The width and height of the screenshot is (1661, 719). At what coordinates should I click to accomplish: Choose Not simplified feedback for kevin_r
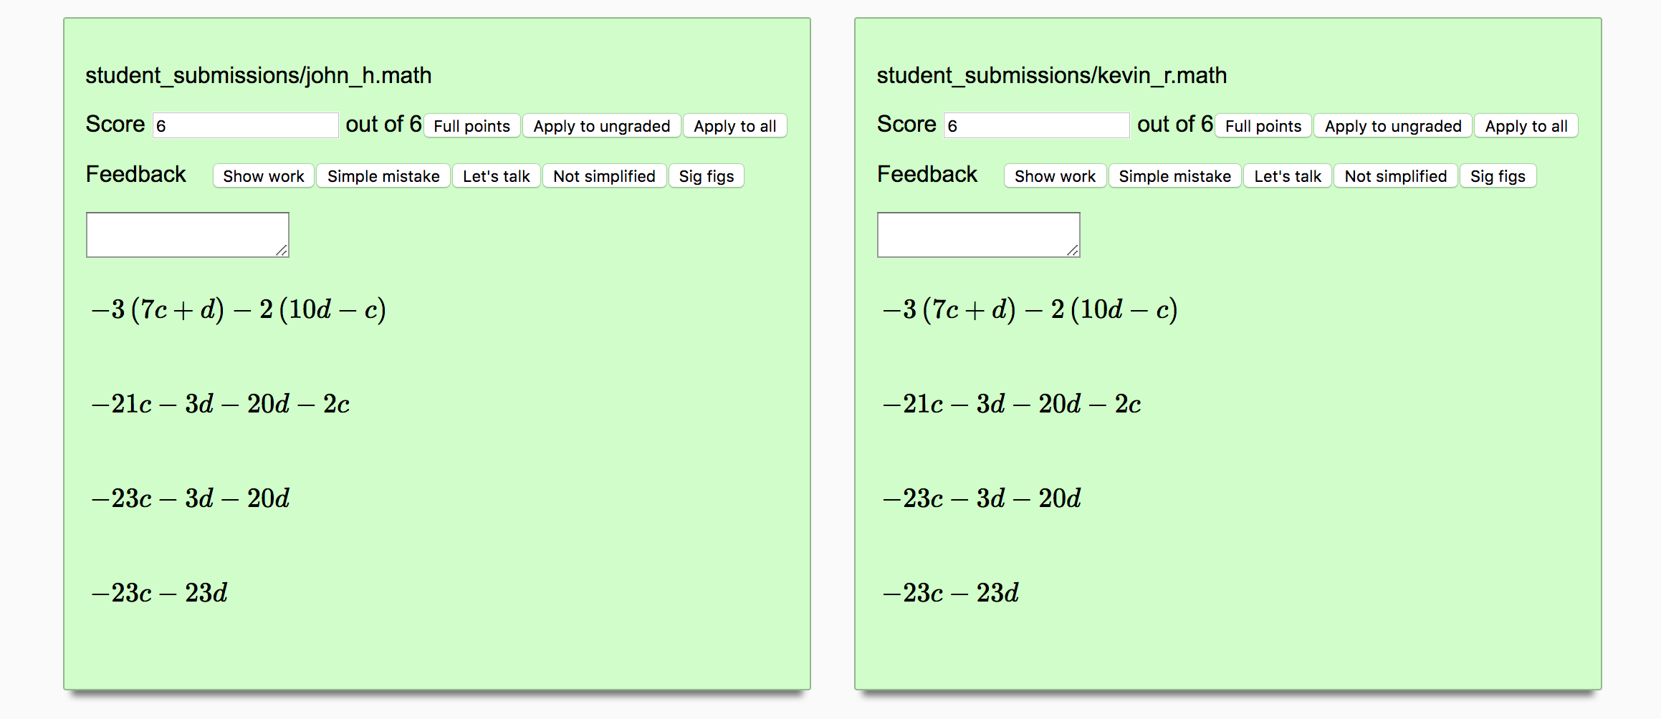1395,176
